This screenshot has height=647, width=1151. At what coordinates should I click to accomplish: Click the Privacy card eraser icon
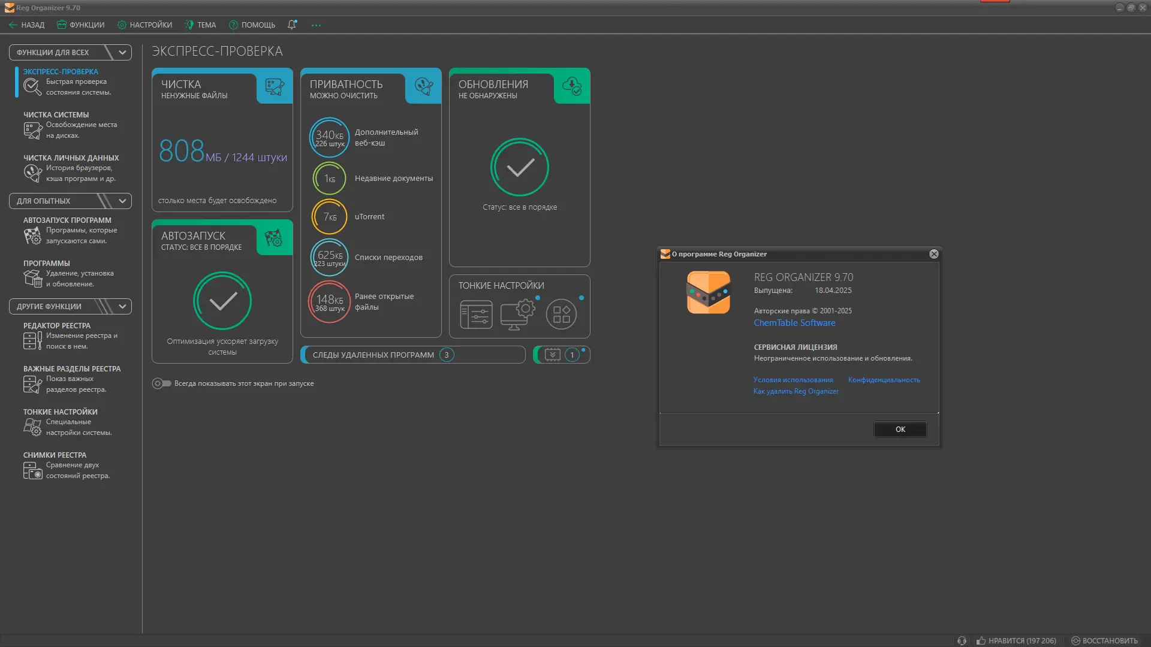pyautogui.click(x=423, y=87)
